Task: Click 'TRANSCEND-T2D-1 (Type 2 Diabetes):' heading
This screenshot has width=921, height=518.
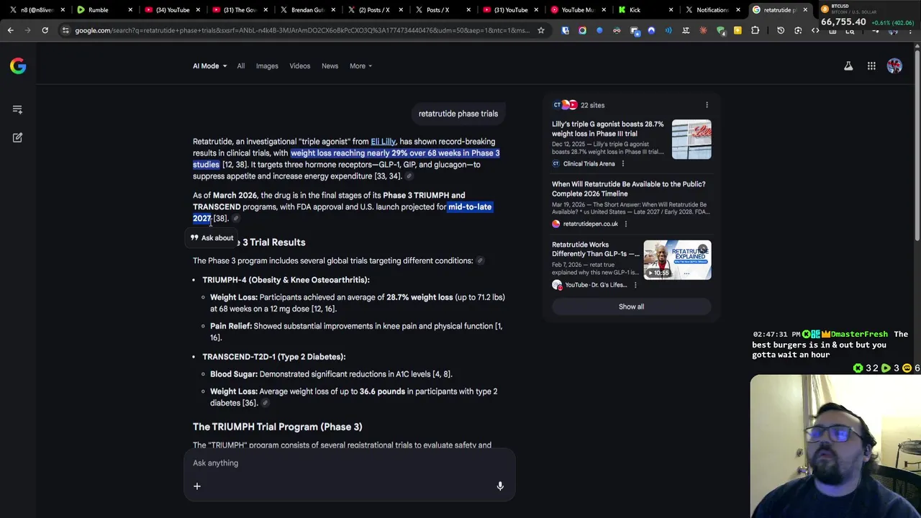Action: pyautogui.click(x=274, y=357)
